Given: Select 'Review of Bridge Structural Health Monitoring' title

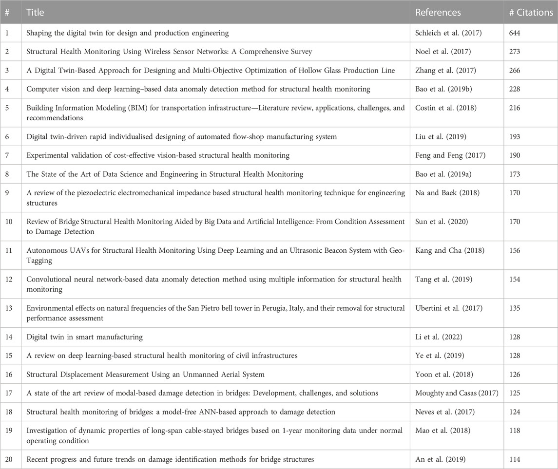Looking at the screenshot, I should click(x=216, y=226).
